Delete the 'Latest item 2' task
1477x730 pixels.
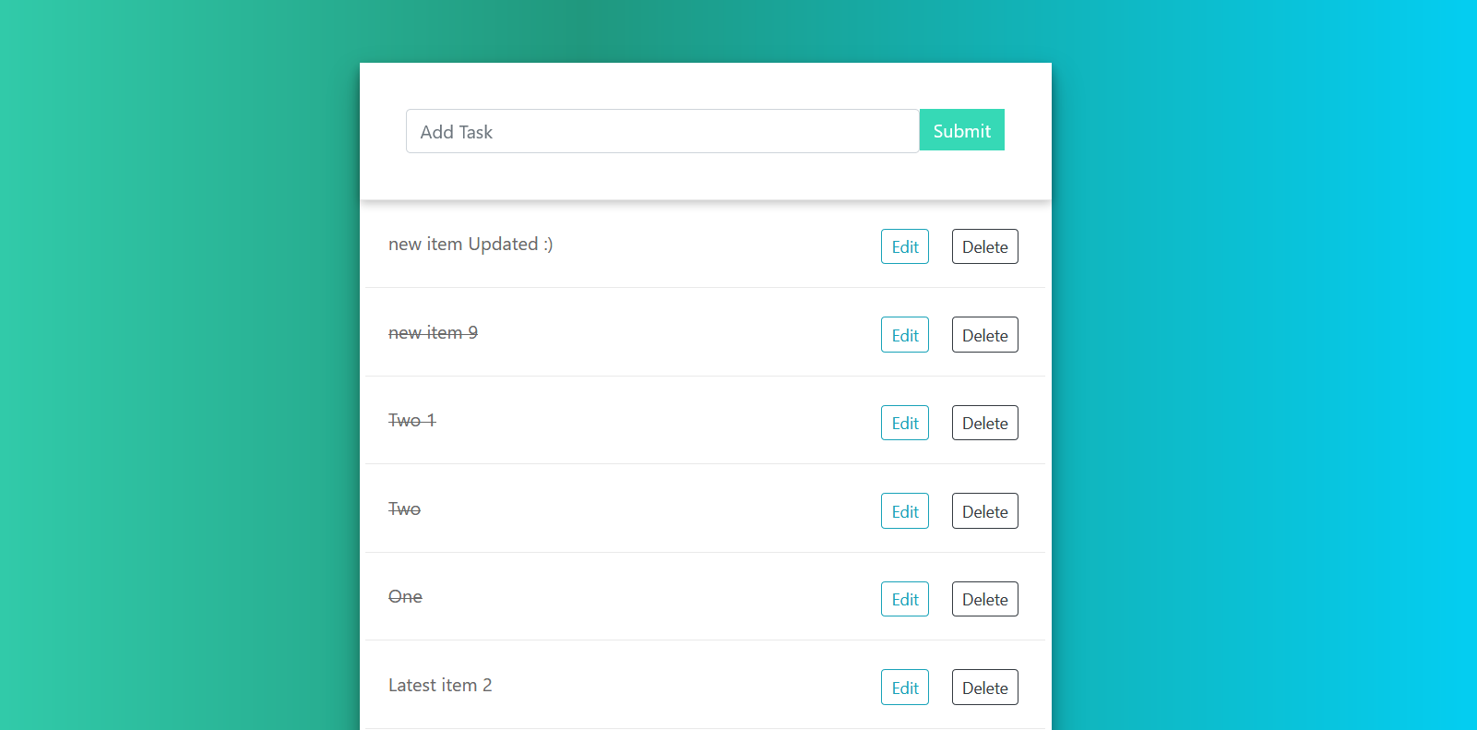click(984, 688)
